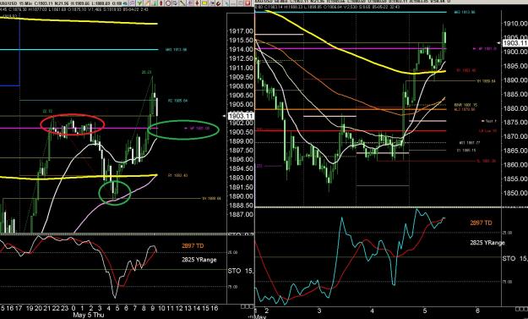528x319 pixels.
Task: Click the green tree icon in toolbar
Action: pyautogui.click(x=139, y=3)
